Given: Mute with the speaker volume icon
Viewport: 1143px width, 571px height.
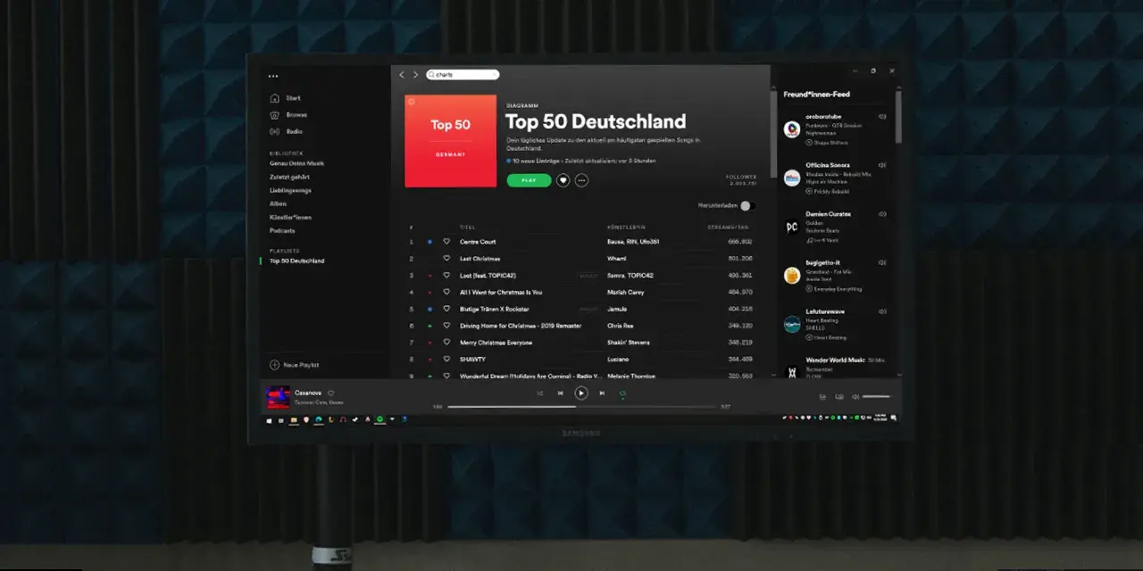Looking at the screenshot, I should pyautogui.click(x=855, y=396).
